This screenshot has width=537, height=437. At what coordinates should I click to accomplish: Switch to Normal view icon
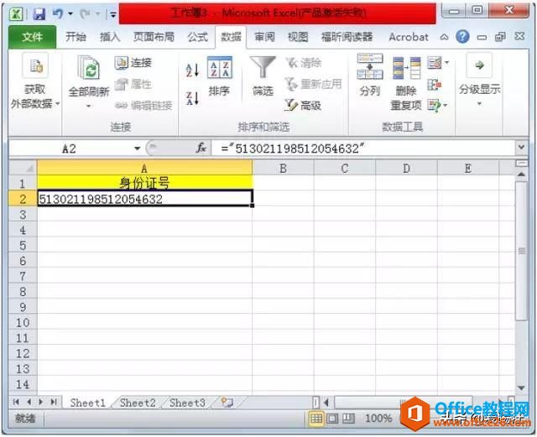(315, 419)
